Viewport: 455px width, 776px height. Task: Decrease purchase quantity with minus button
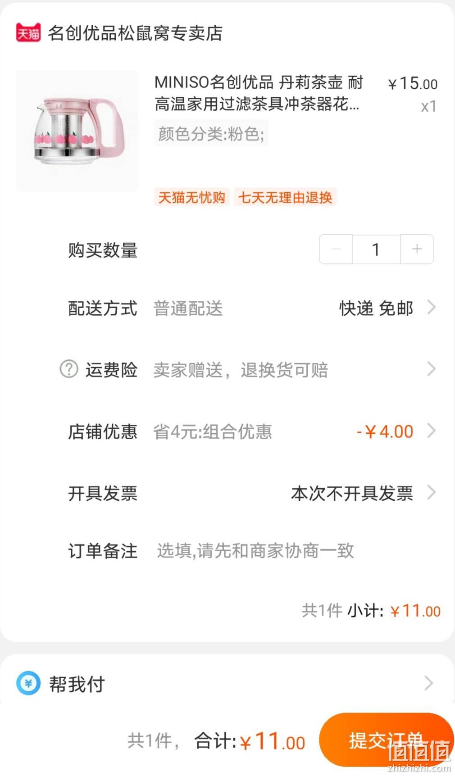pos(336,249)
